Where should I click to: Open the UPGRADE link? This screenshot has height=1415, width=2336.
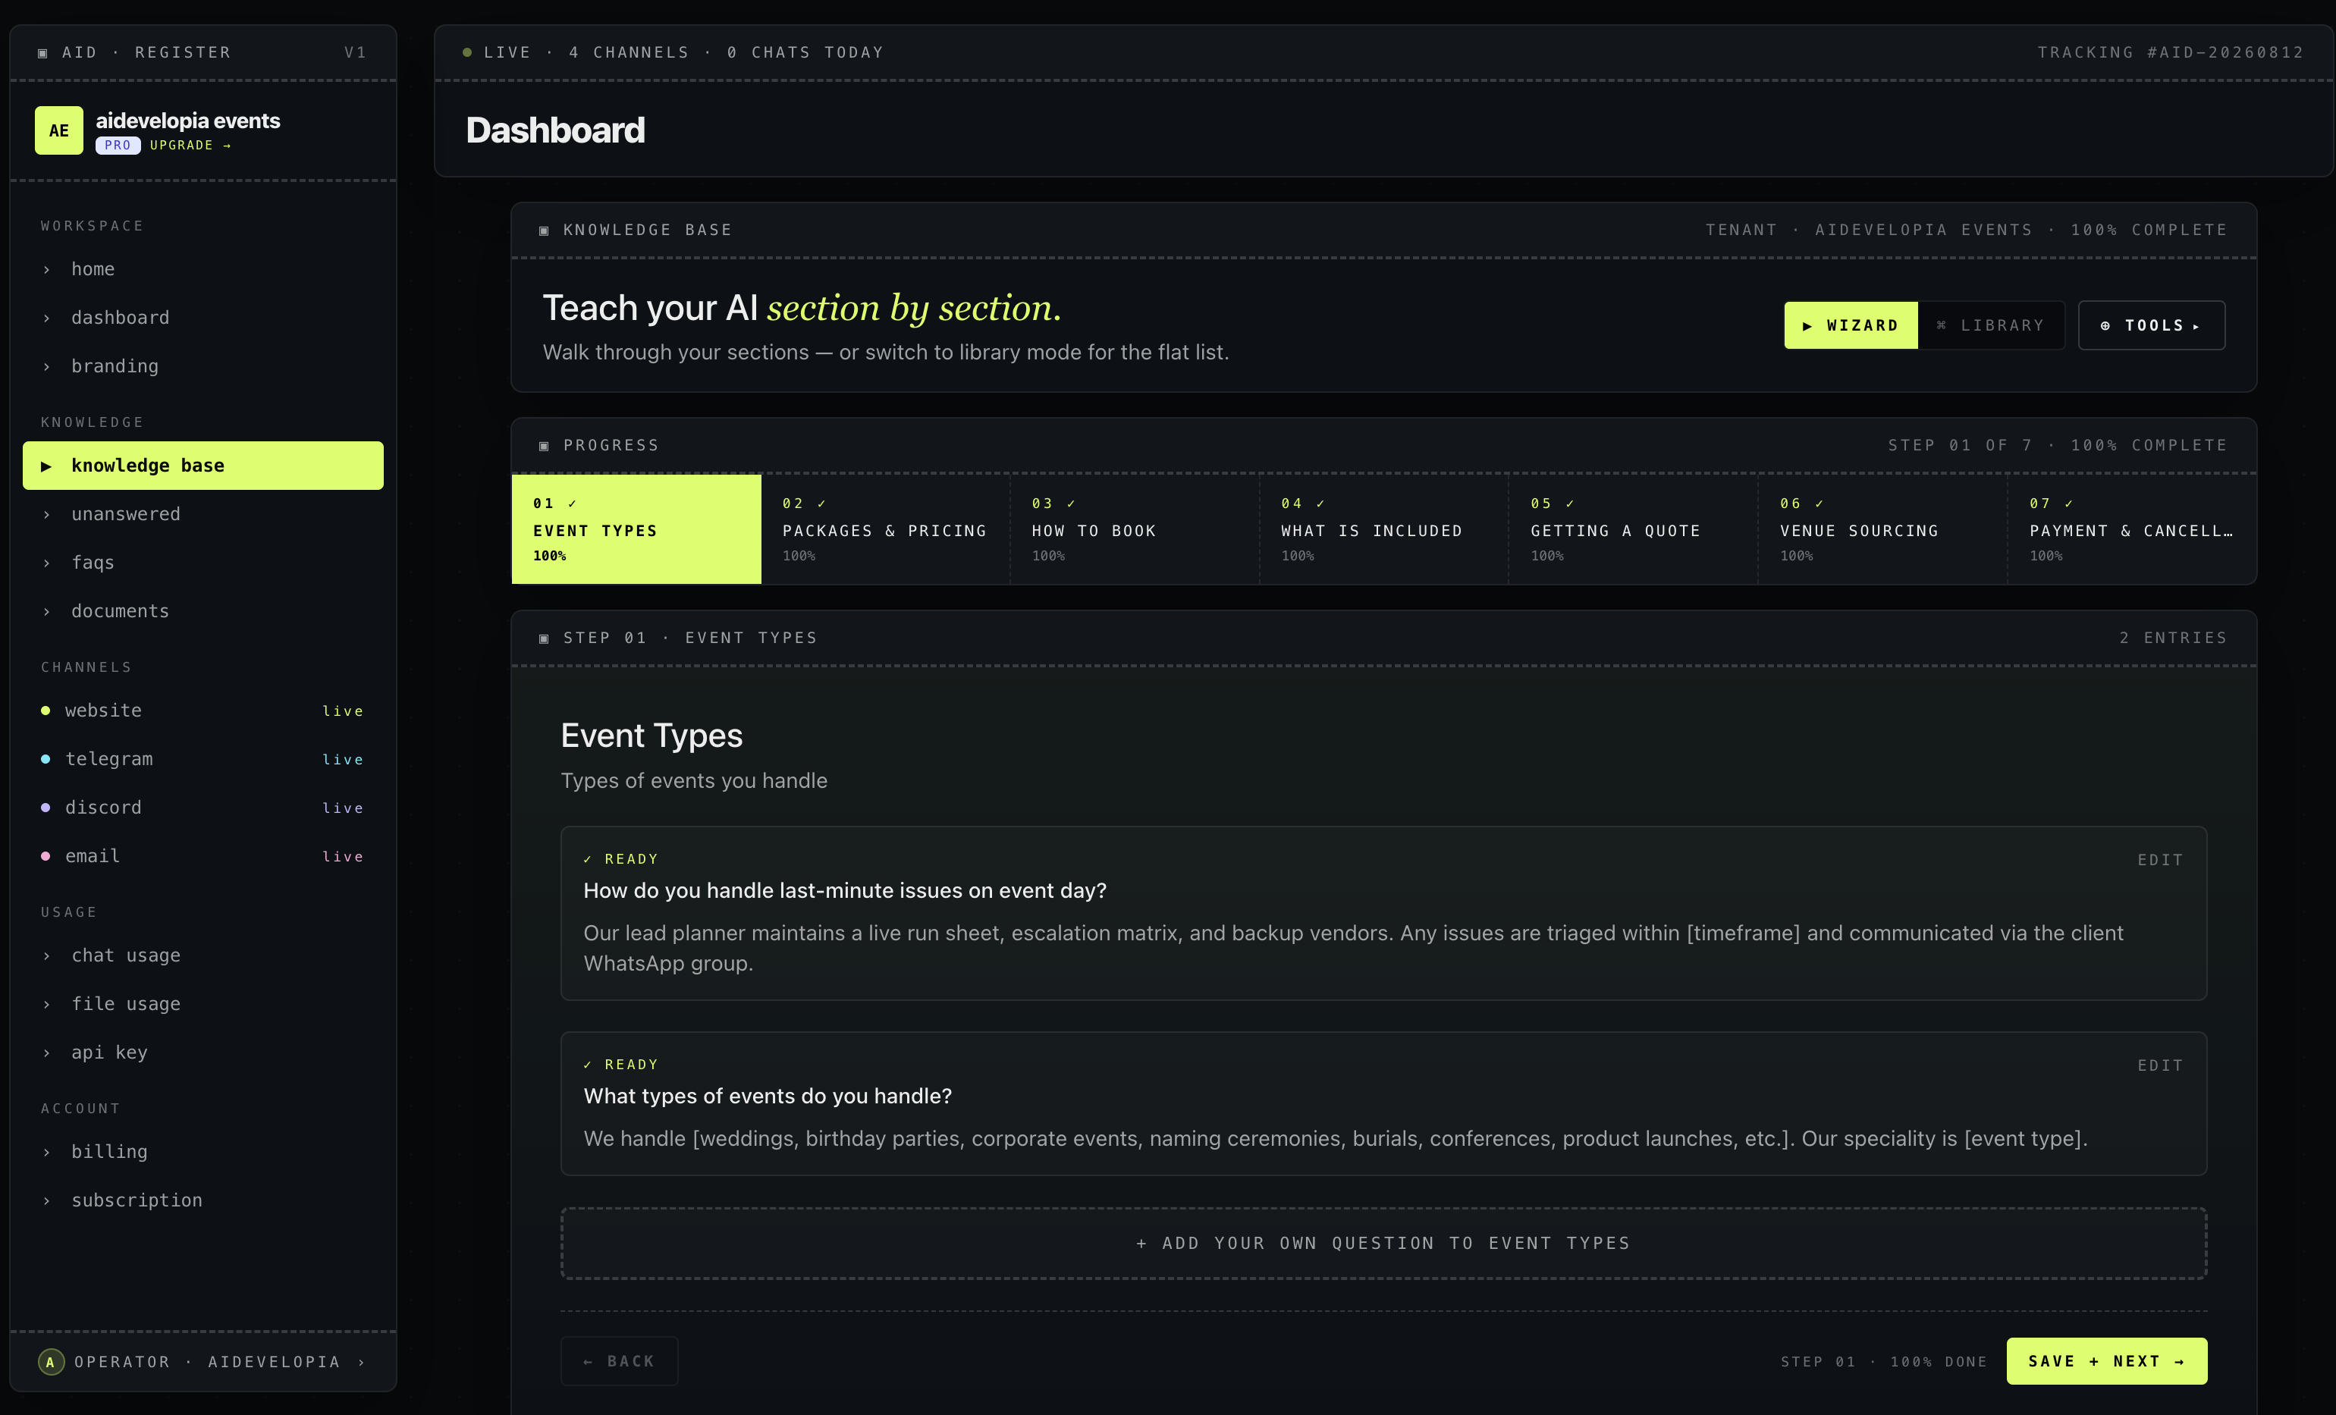[x=190, y=145]
